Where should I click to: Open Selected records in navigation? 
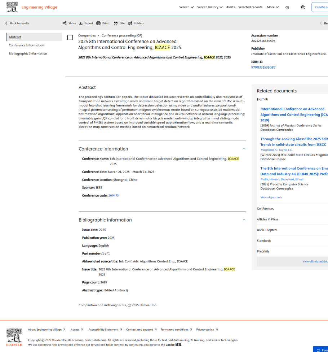tap(250, 7)
